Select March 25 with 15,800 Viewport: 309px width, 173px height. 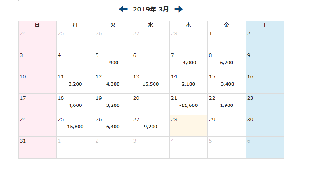[x=75, y=126]
